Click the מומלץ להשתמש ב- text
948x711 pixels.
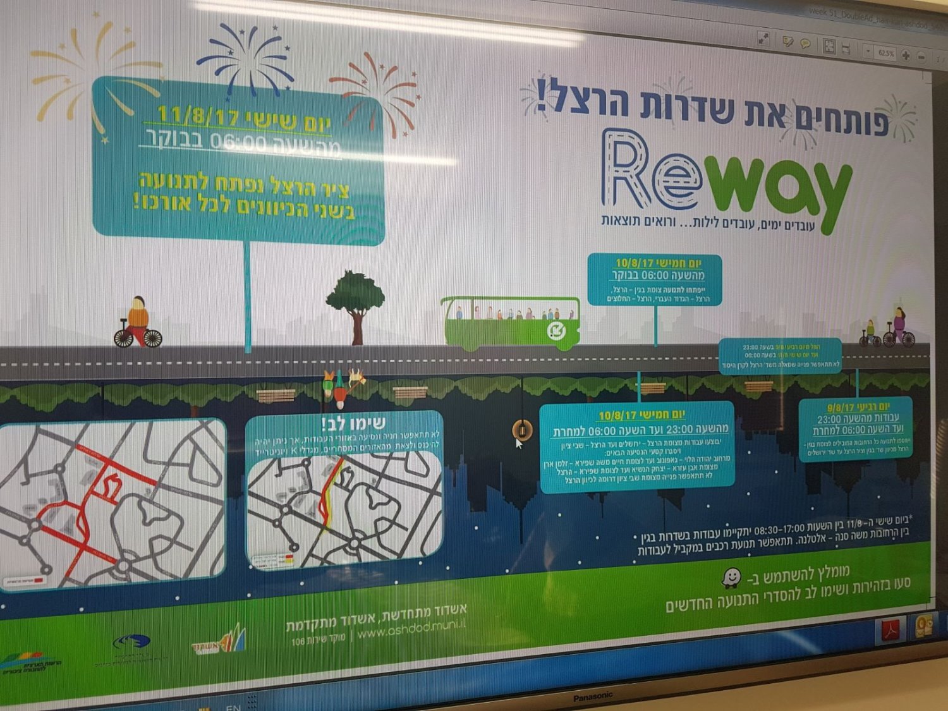tap(798, 574)
